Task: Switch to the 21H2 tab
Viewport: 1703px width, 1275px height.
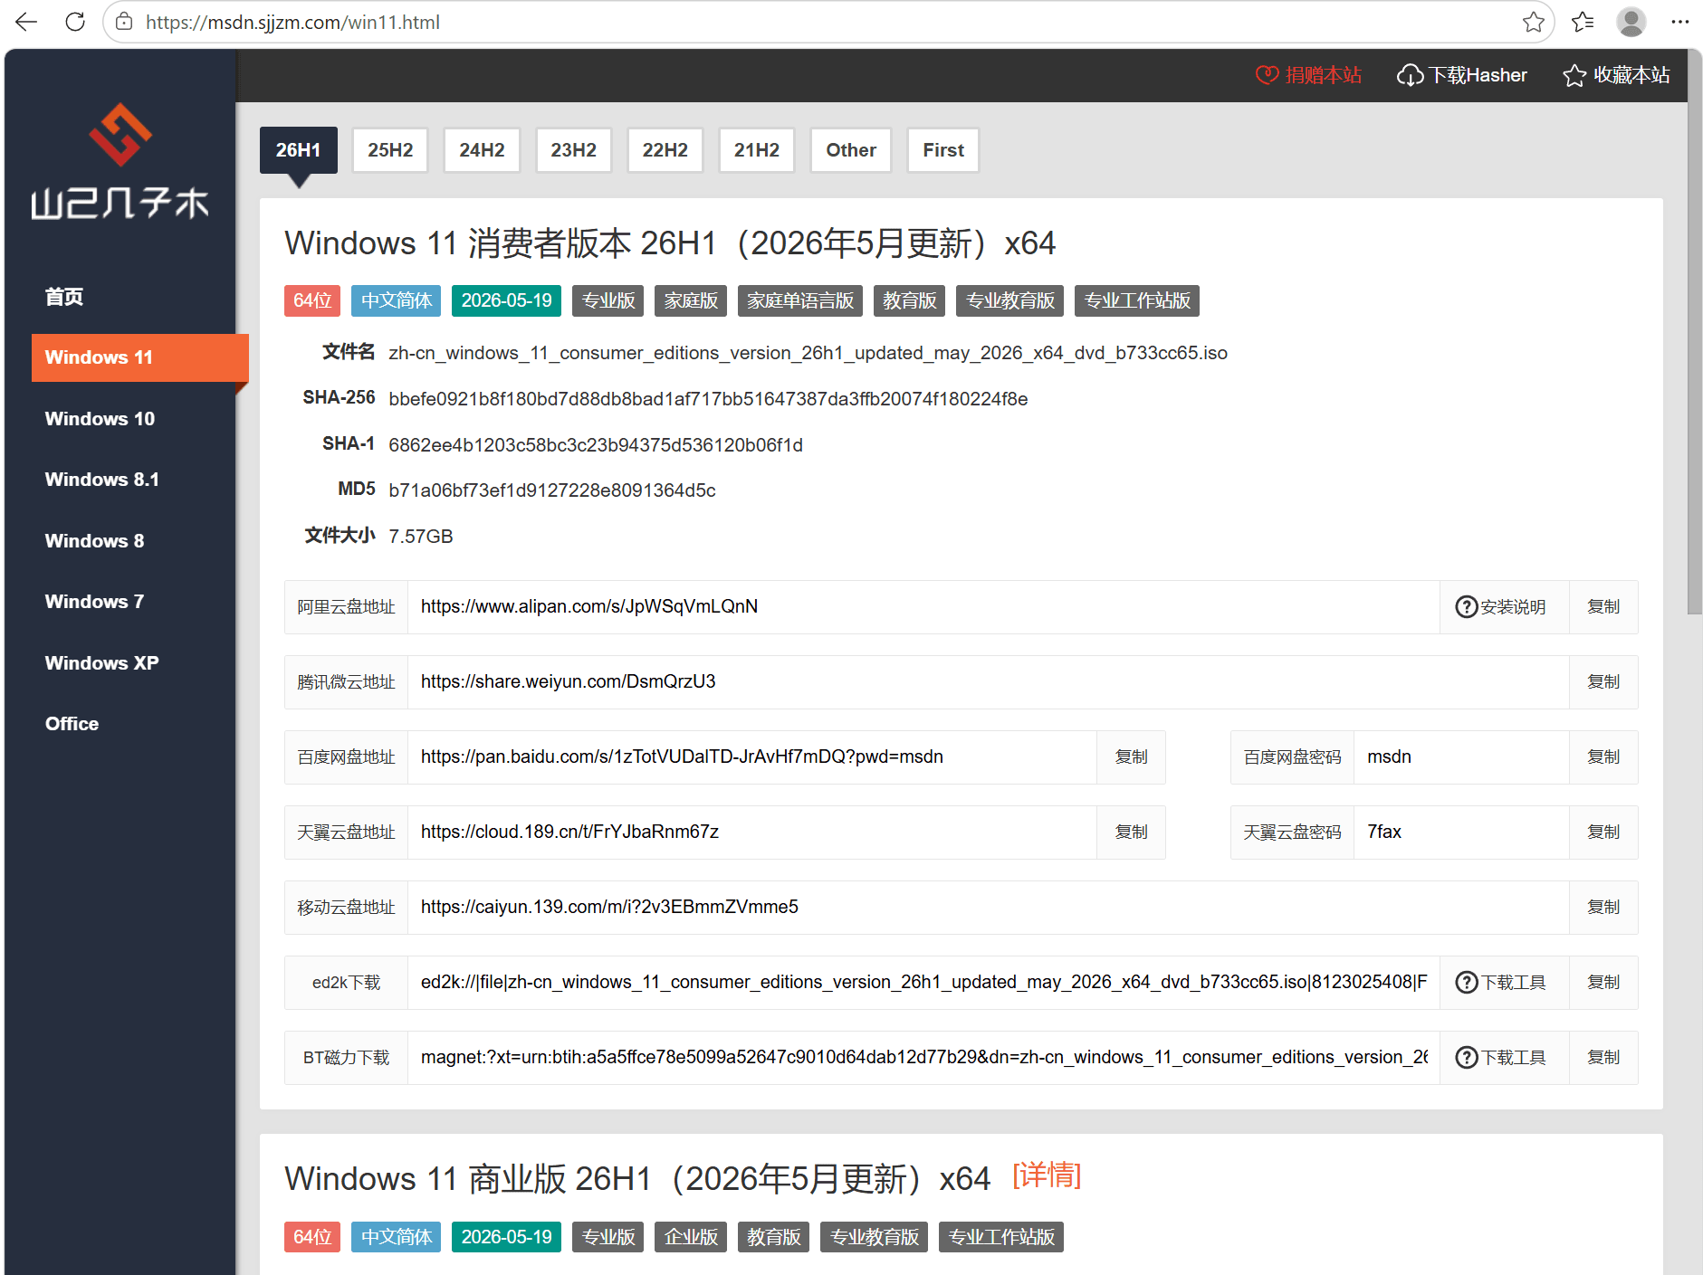Action: pyautogui.click(x=756, y=150)
